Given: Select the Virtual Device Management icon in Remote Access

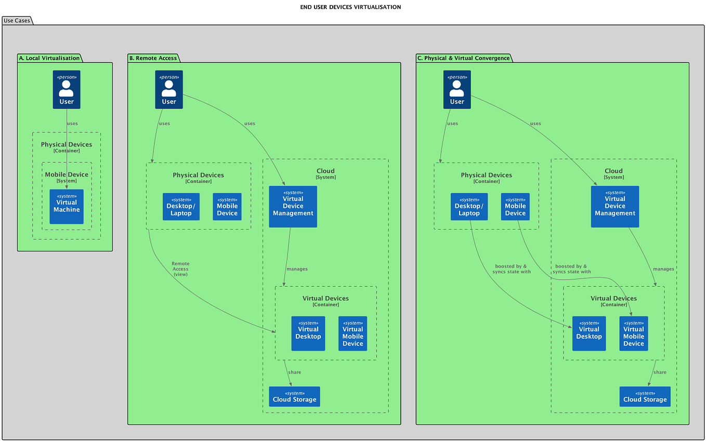Looking at the screenshot, I should (x=293, y=206).
